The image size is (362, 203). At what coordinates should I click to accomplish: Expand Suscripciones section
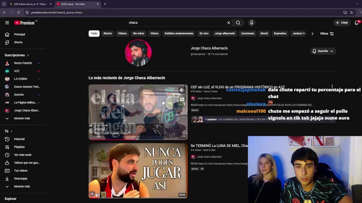(x=17, y=55)
